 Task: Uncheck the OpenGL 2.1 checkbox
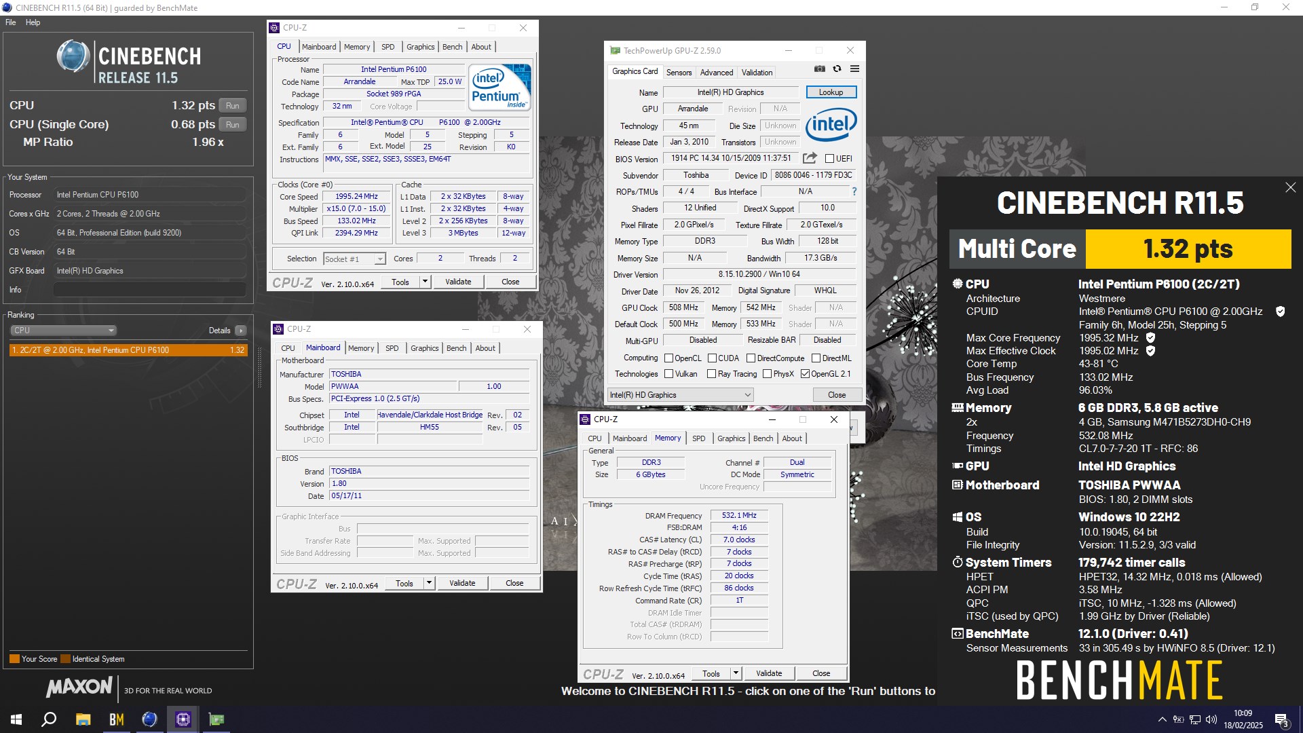click(805, 374)
